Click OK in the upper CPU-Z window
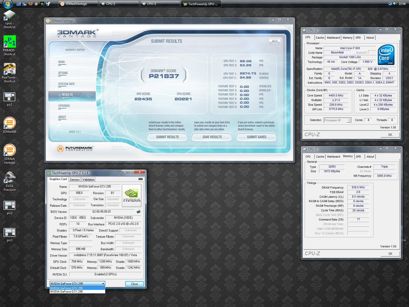 [390, 135]
